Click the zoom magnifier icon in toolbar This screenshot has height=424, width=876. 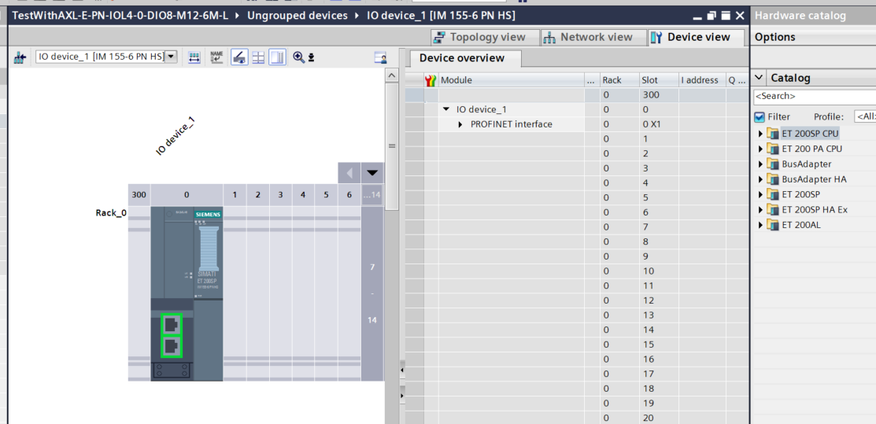click(x=298, y=57)
